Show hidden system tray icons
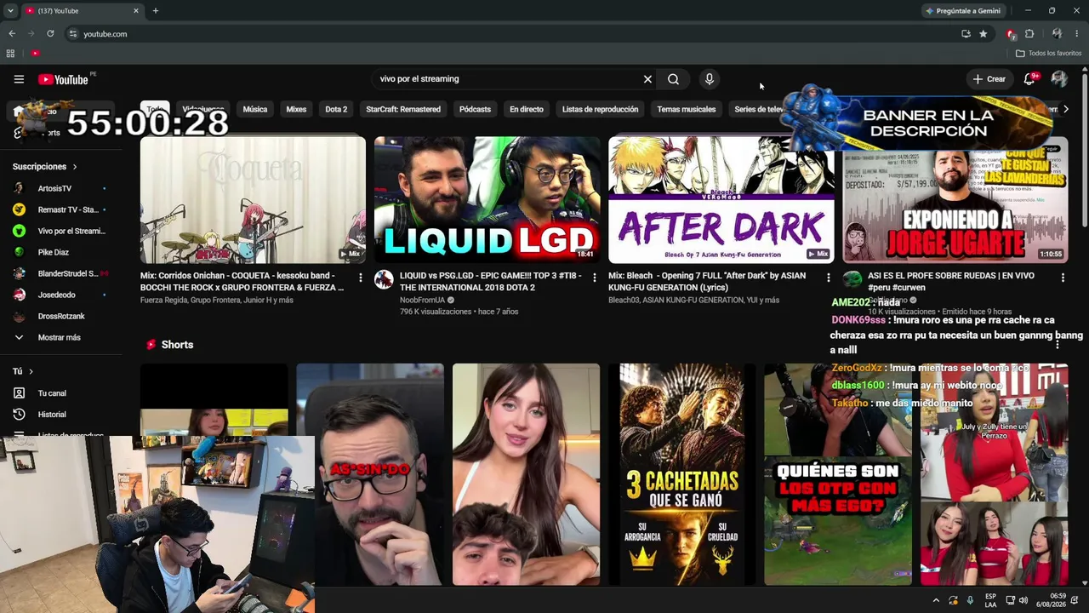Viewport: 1089px width, 613px height. (x=936, y=600)
